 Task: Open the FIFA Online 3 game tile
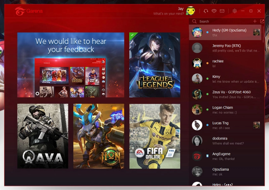click(155, 136)
